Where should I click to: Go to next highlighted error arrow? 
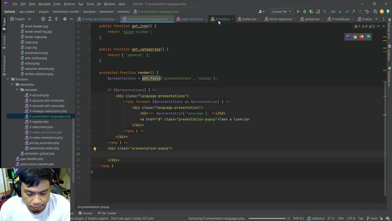(x=383, y=26)
